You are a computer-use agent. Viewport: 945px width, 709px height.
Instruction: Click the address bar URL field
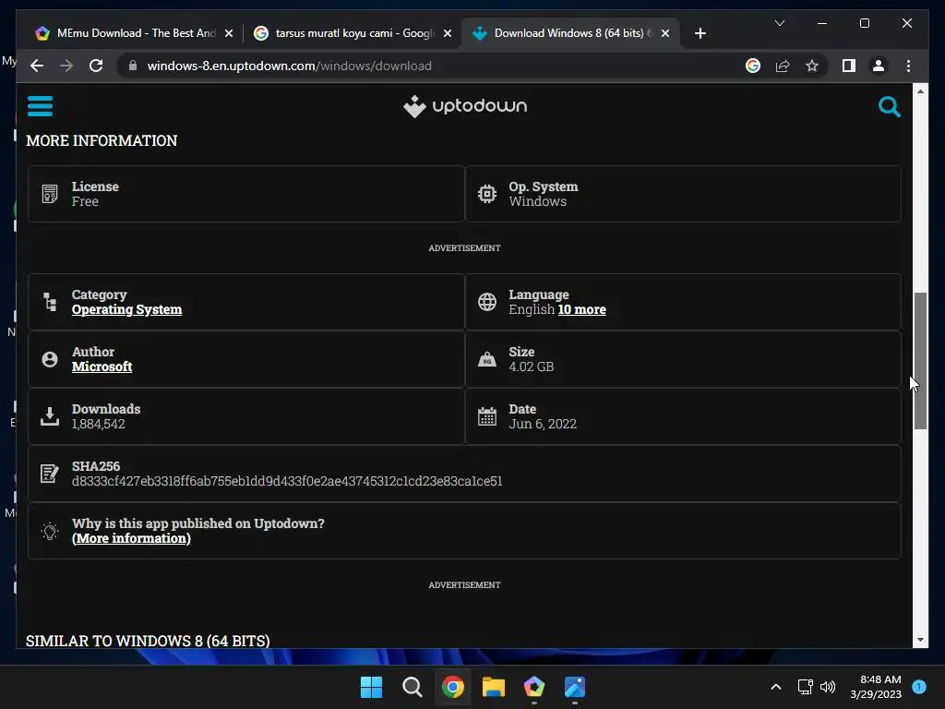[x=434, y=66]
